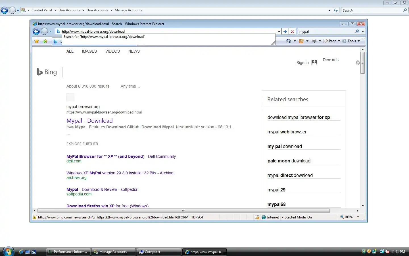Expand Explorer address bar history dropdown

pyautogui.click(x=329, y=10)
